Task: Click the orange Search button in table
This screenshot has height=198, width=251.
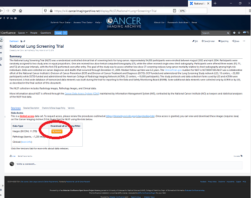Action: pos(57,131)
